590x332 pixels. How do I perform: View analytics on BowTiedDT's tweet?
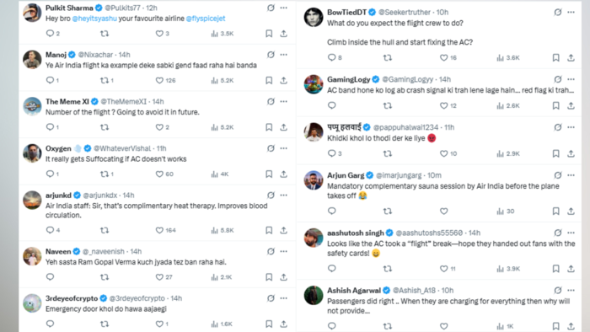[500, 57]
